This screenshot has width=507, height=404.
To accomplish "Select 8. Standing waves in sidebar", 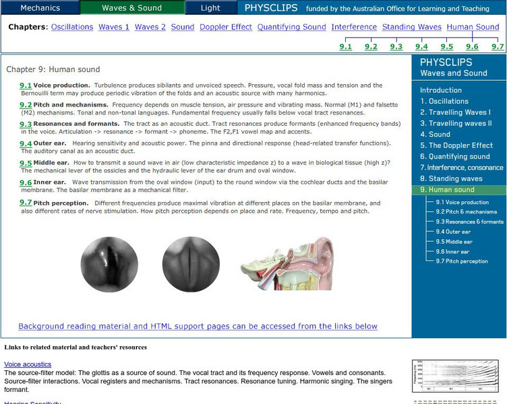I will 451,178.
